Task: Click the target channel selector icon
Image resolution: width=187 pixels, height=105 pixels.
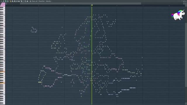Action: point(30,1)
